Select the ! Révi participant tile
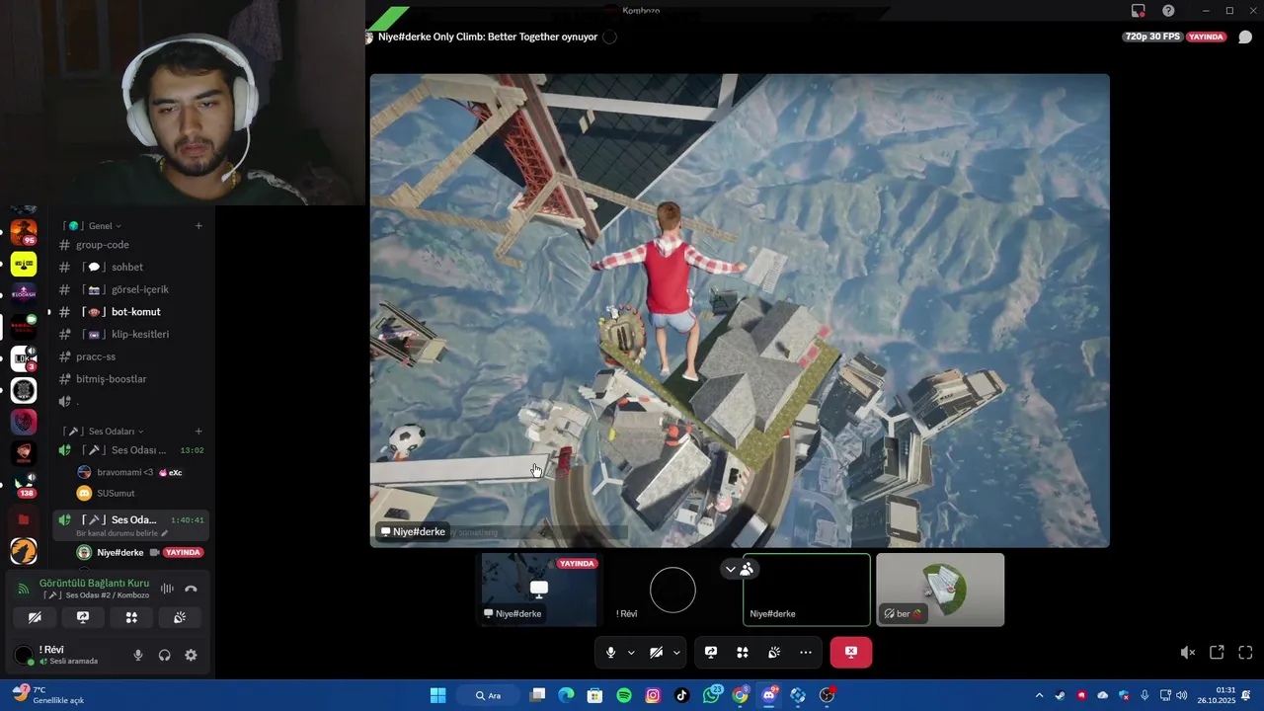Viewport: 1264px width, 711px height. tap(672, 590)
